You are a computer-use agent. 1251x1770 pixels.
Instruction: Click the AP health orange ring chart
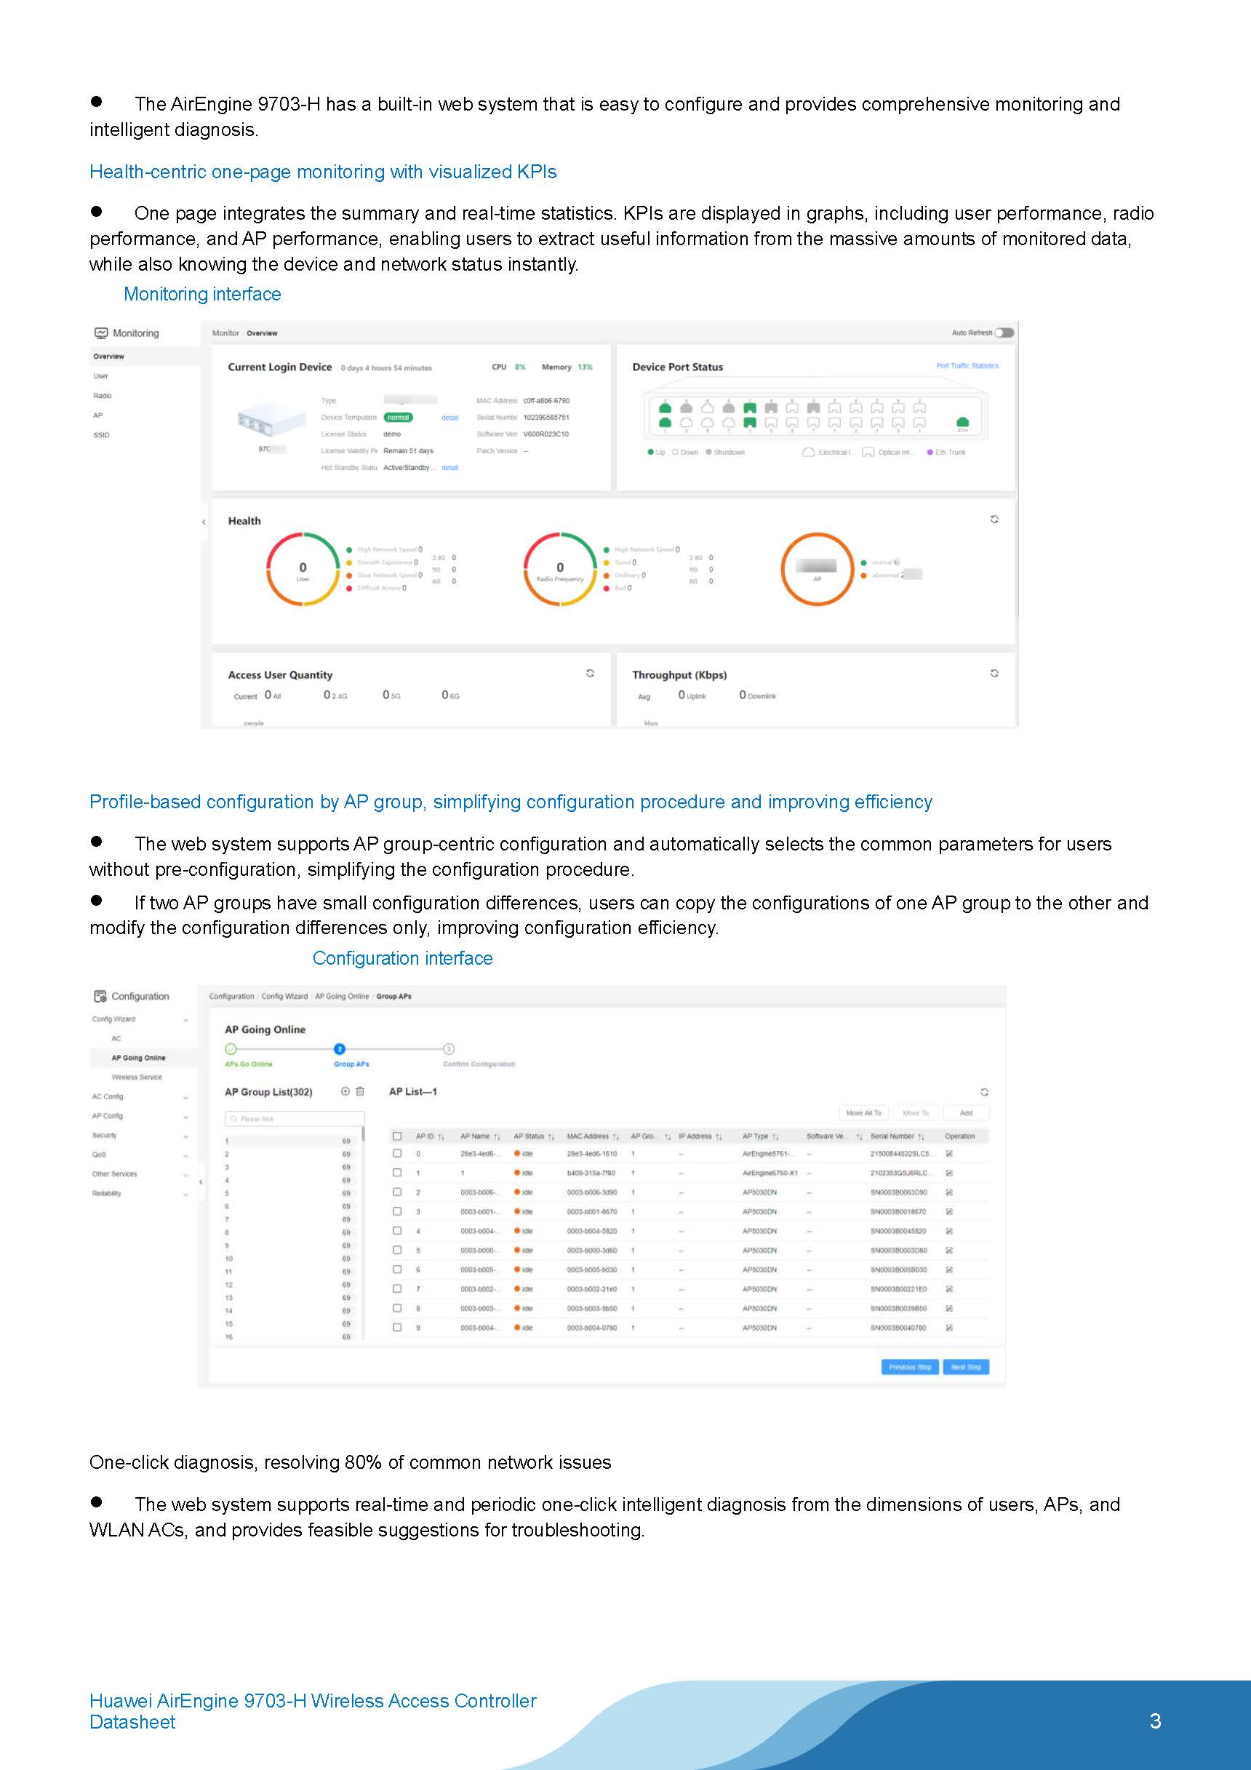tap(817, 569)
